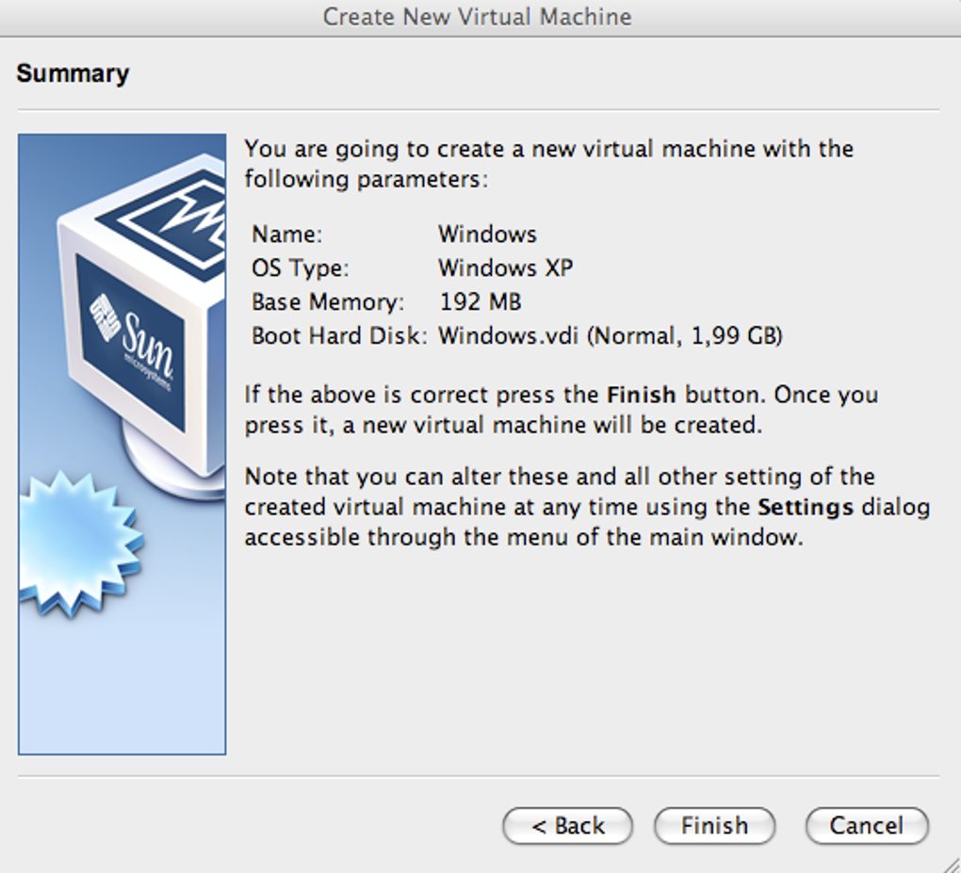Click the "Boot Hard Disk:" label

(x=339, y=336)
